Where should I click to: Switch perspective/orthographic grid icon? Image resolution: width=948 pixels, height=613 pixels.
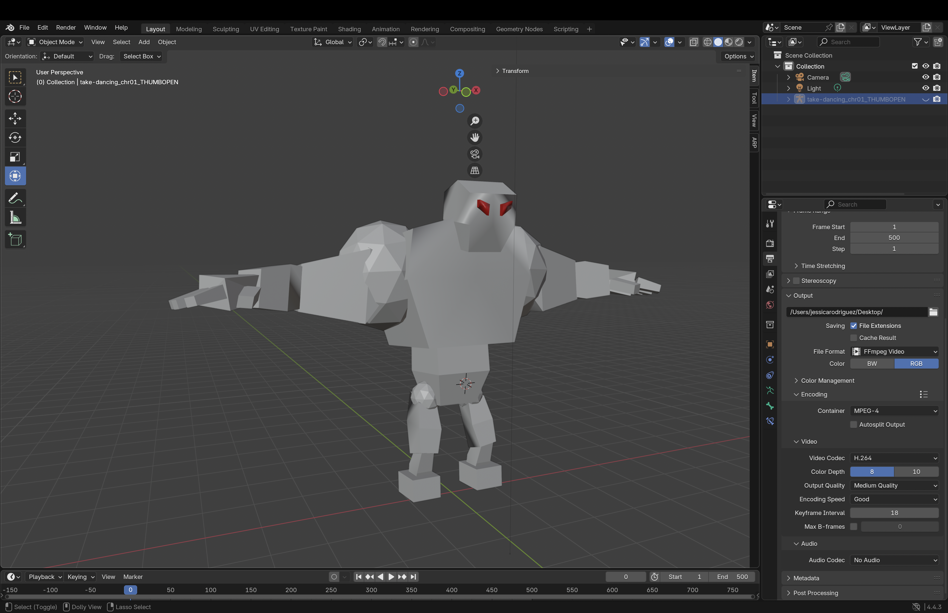coord(475,170)
